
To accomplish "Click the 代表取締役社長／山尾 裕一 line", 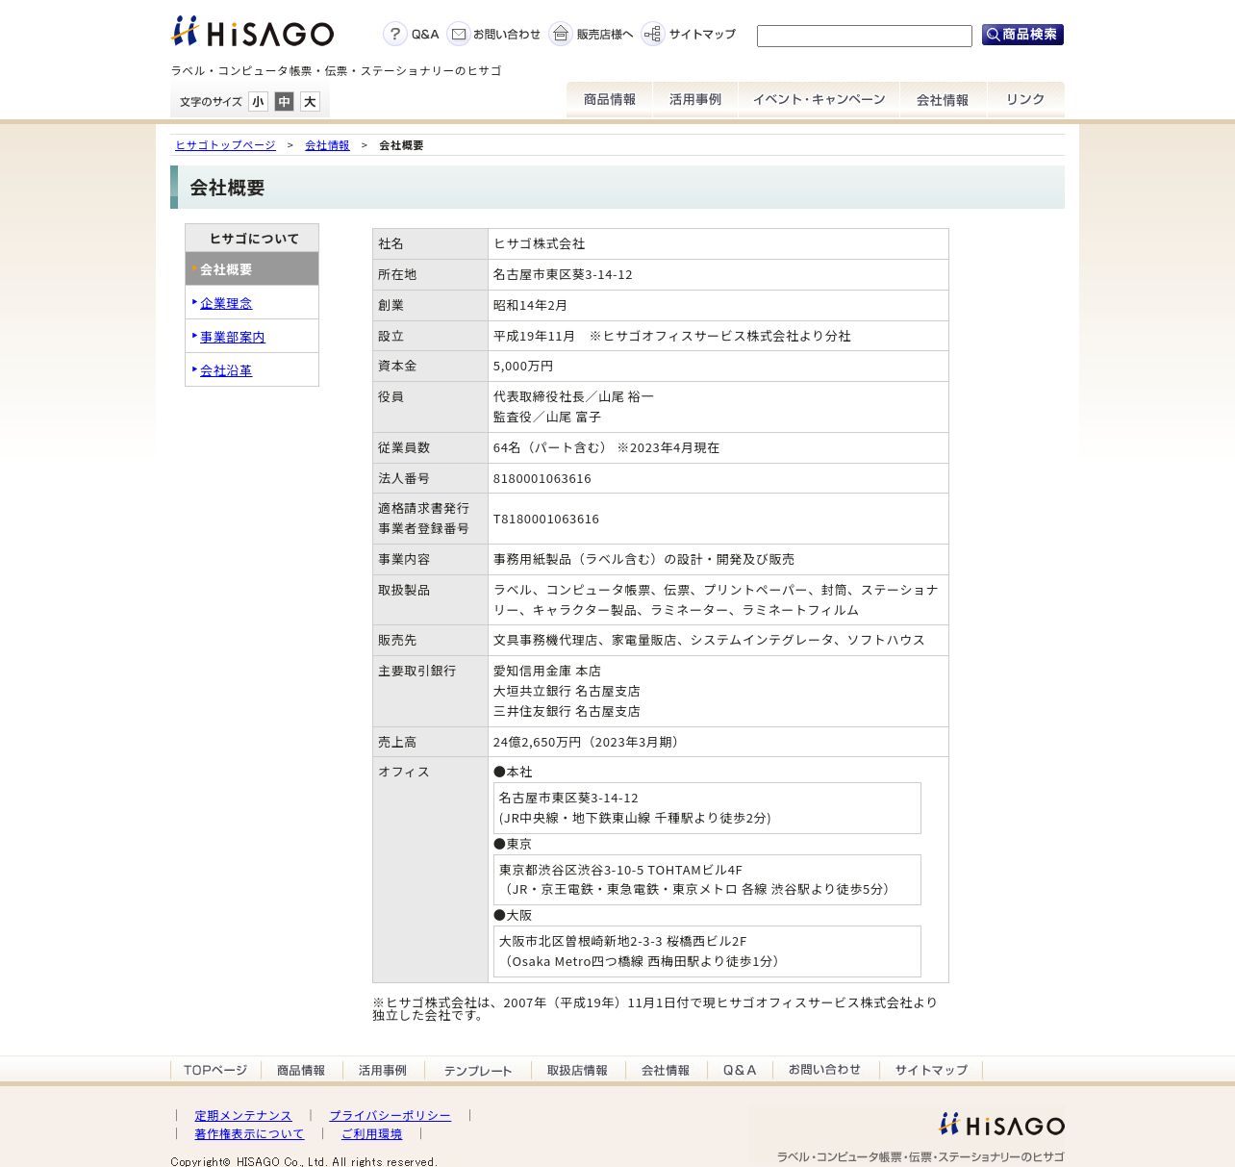I will point(573,397).
